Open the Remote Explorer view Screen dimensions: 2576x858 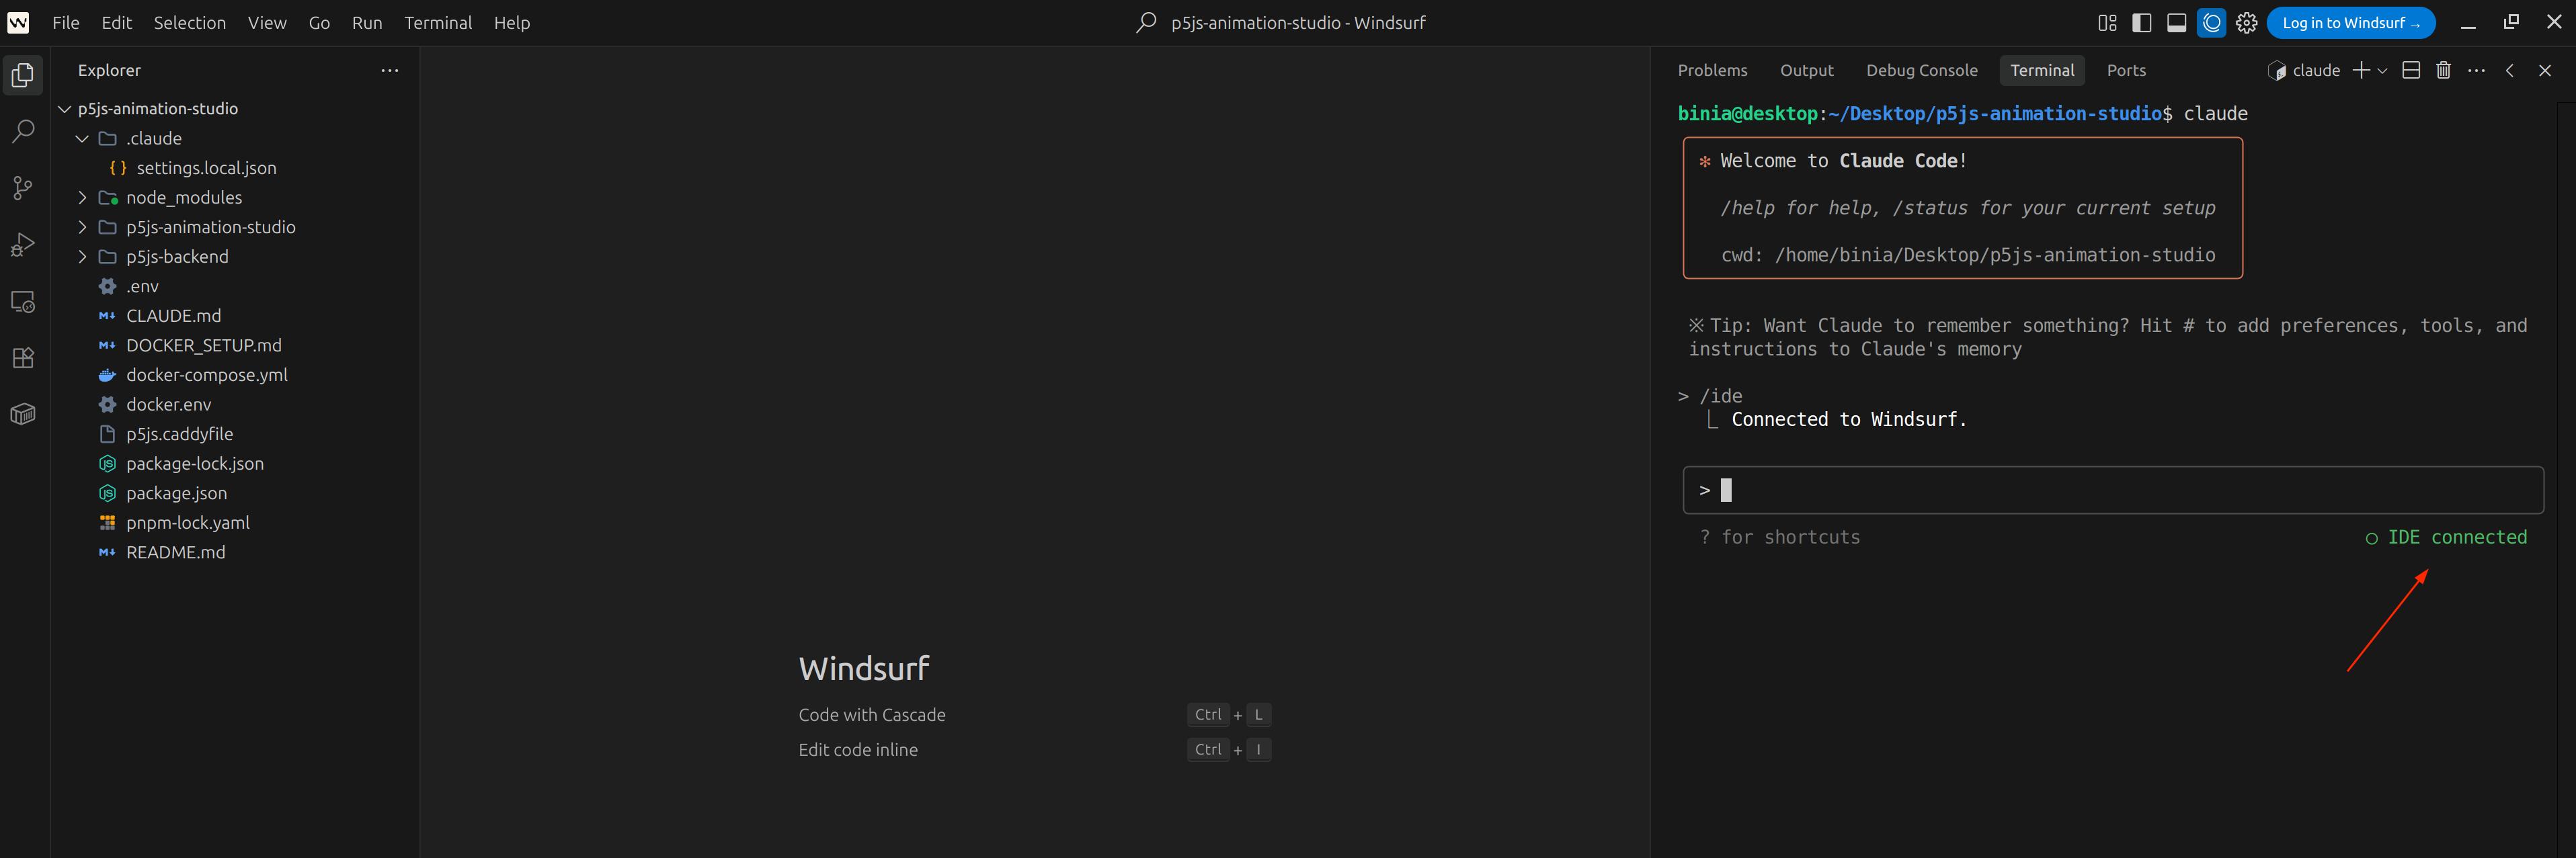click(x=22, y=301)
